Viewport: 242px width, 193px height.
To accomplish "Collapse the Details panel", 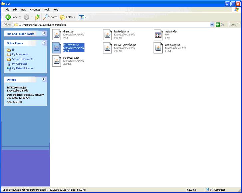I will pos(44,79).
